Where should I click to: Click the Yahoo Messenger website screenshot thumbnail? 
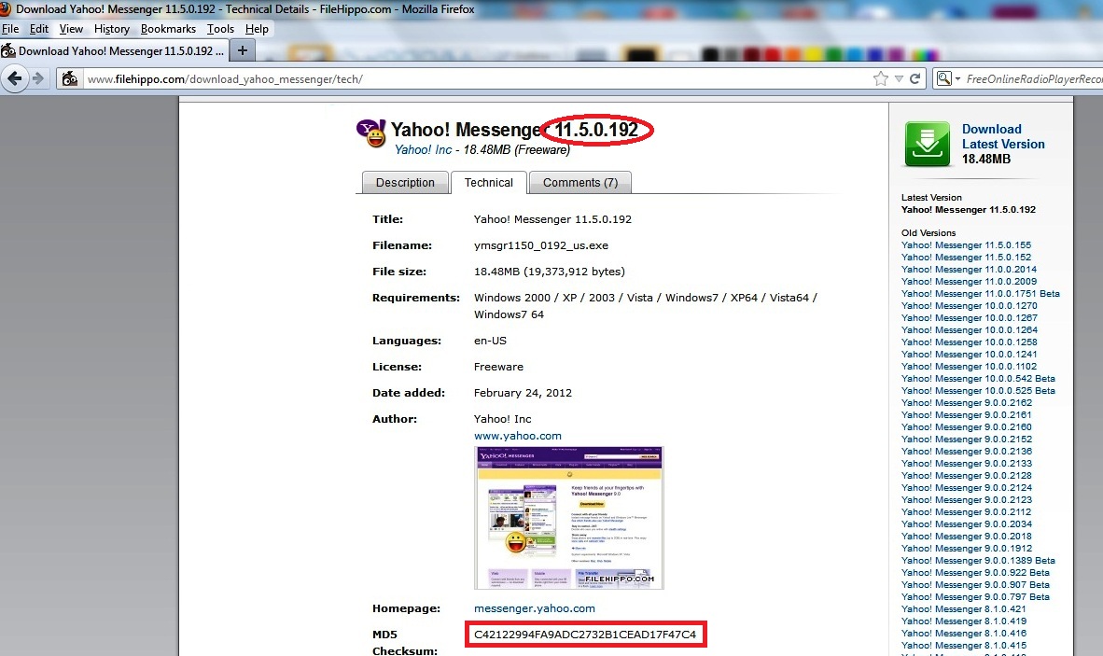coord(569,518)
